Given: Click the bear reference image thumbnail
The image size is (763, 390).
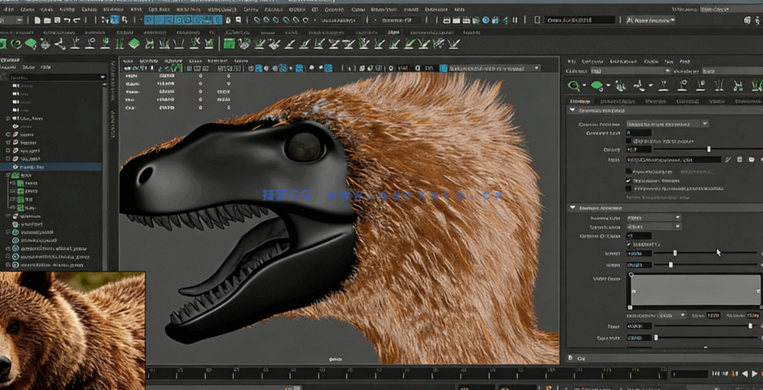Looking at the screenshot, I should click(x=72, y=330).
